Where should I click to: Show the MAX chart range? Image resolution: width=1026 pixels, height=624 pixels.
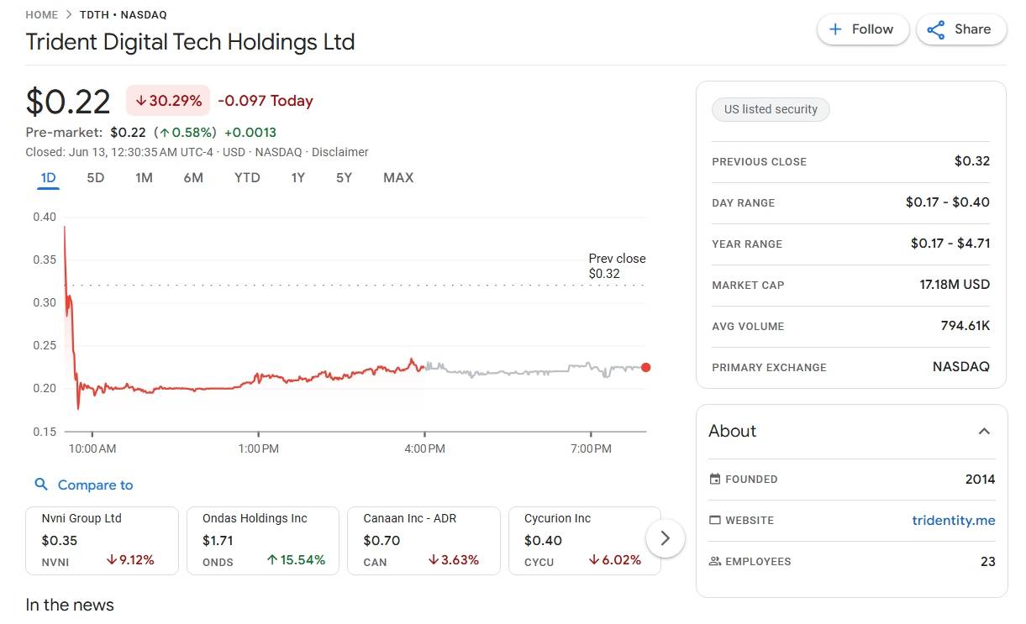[398, 178]
